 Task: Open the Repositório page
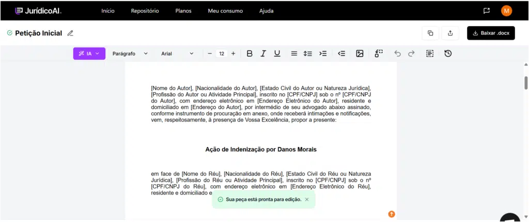pyautogui.click(x=145, y=11)
